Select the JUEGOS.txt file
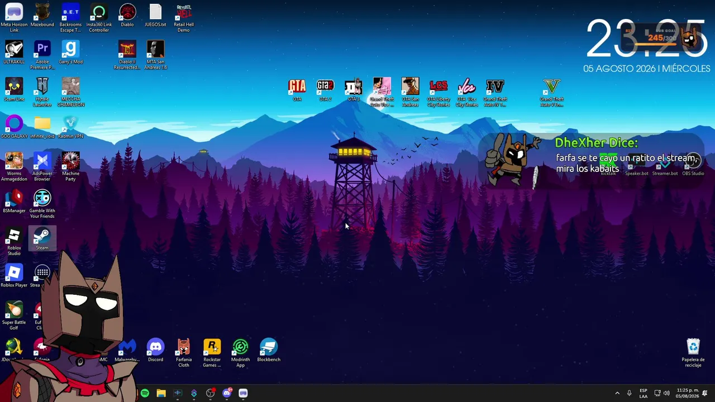The width and height of the screenshot is (715, 402). (155, 16)
